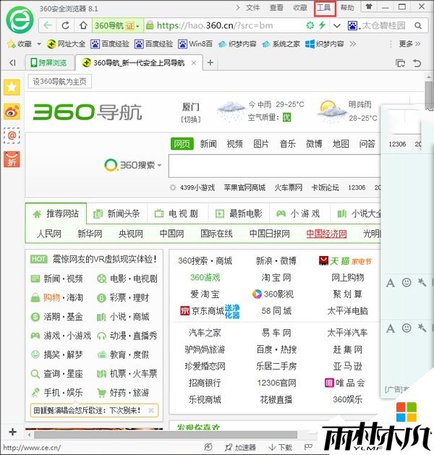Click the orange discount shopping sidebar icon
434x455 pixels.
click(12, 159)
